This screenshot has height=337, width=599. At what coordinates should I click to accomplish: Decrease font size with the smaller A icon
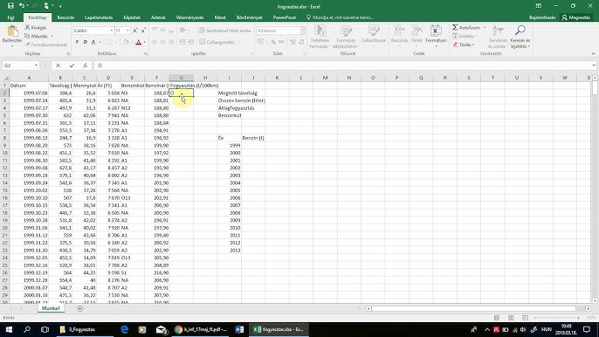pyautogui.click(x=143, y=31)
